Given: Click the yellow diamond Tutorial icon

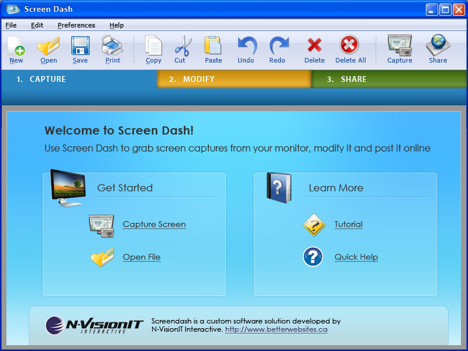Looking at the screenshot, I should coord(314,225).
